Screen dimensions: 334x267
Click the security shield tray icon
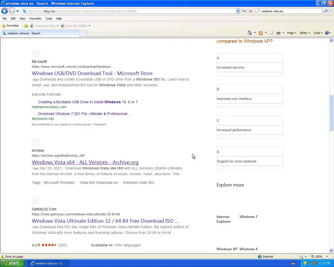[x=305, y=263]
